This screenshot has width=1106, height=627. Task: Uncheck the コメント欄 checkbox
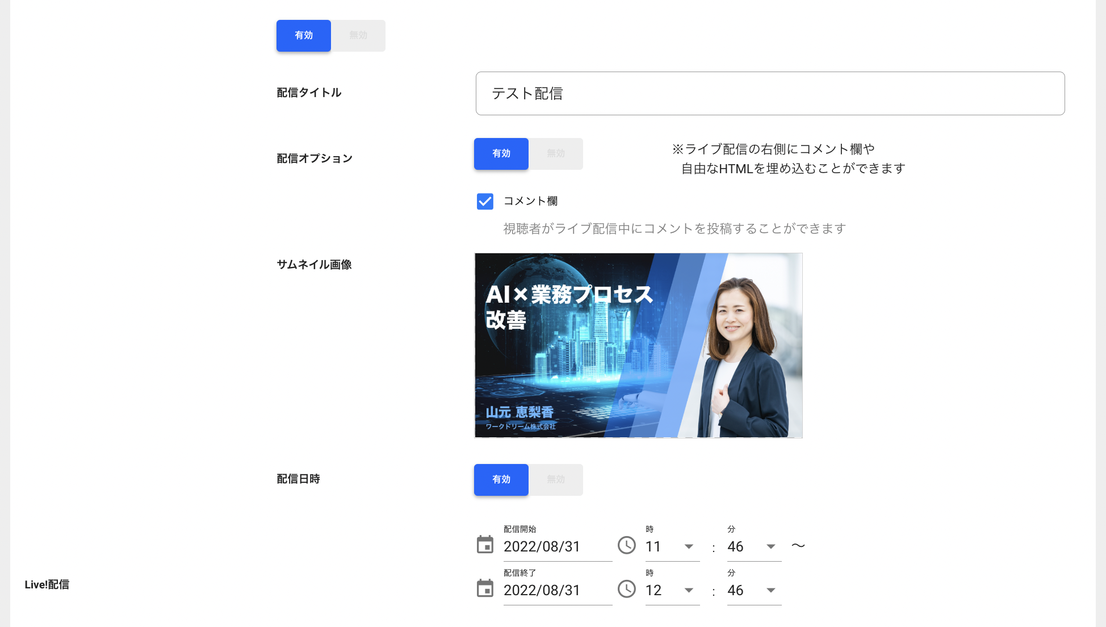485,201
